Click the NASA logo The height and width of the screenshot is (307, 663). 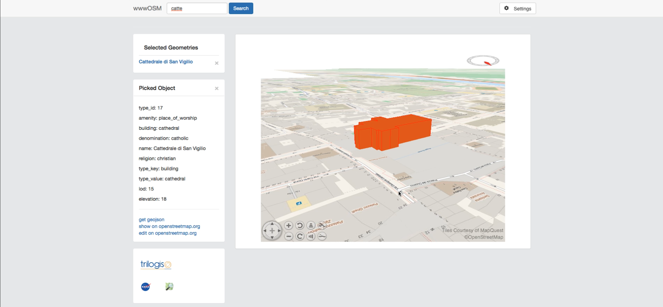tap(146, 287)
